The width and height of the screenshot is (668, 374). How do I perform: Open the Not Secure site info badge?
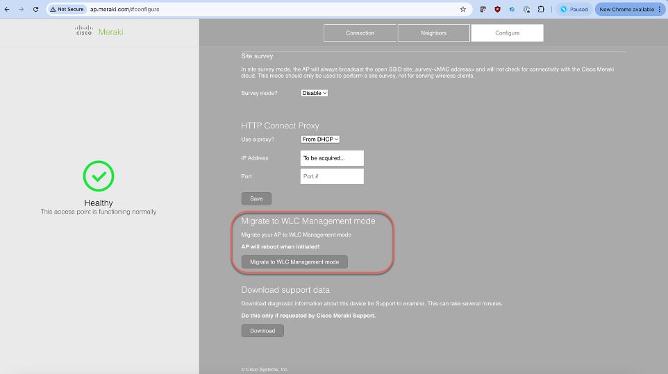pos(67,9)
